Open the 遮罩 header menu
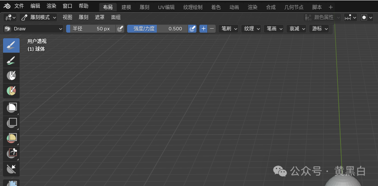Screen dimensions: 378x186 [100, 17]
